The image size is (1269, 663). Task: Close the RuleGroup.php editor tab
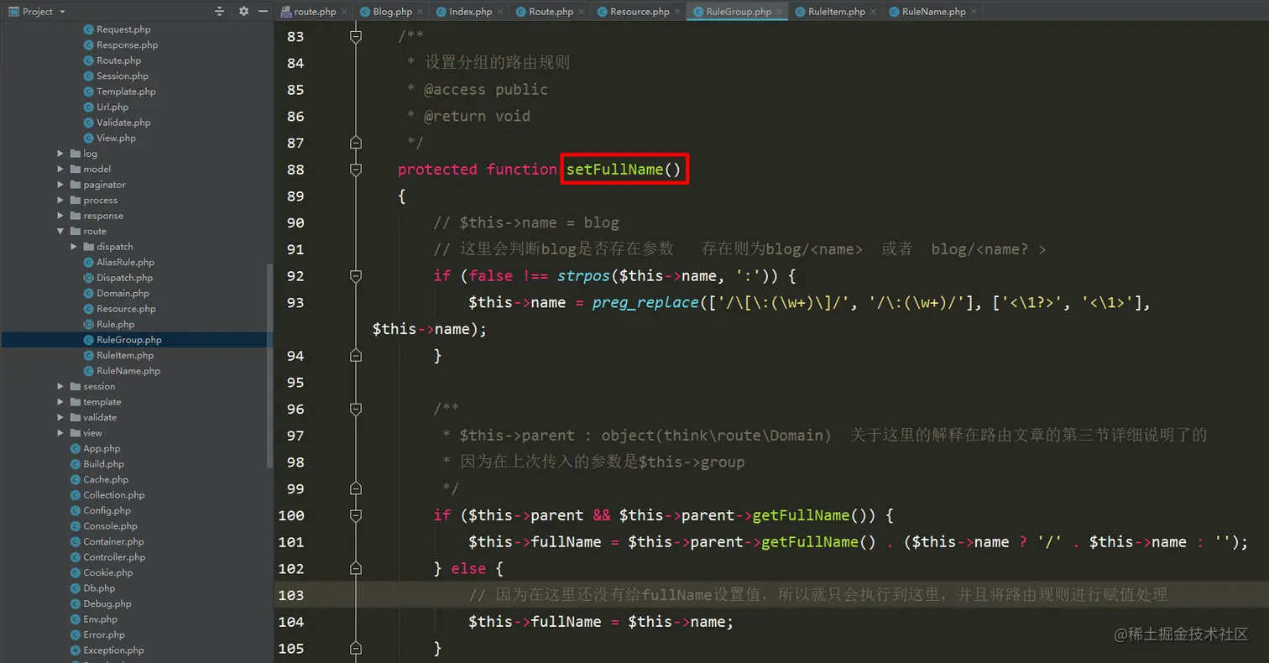pyautogui.click(x=780, y=12)
